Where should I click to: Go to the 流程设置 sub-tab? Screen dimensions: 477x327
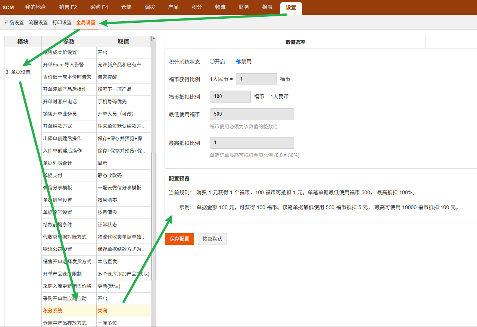38,22
